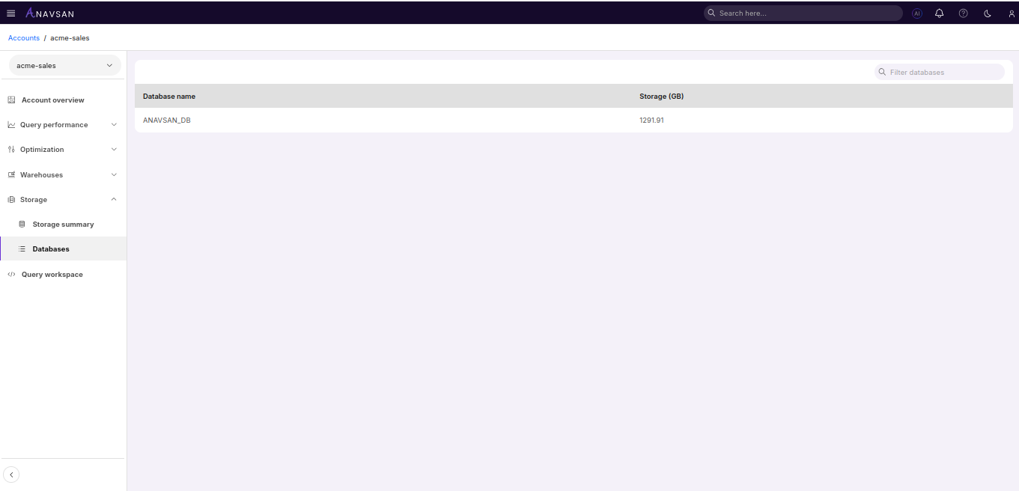Image resolution: width=1019 pixels, height=491 pixels.
Task: Select the Account overview icon in the sidebar
Action: point(10,100)
